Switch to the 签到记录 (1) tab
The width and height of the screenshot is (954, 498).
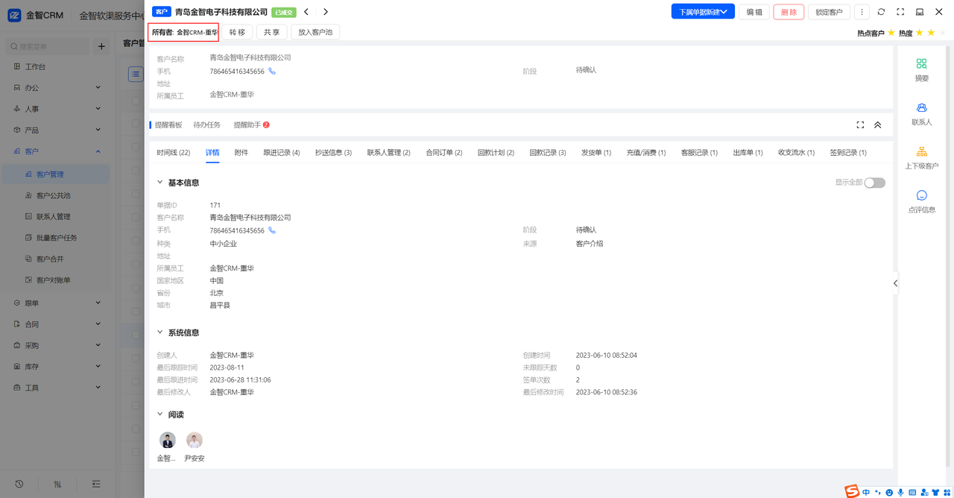(848, 153)
